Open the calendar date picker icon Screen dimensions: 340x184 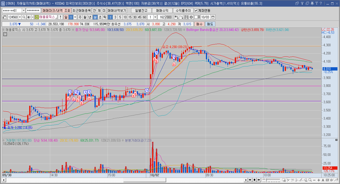(x=213, y=17)
